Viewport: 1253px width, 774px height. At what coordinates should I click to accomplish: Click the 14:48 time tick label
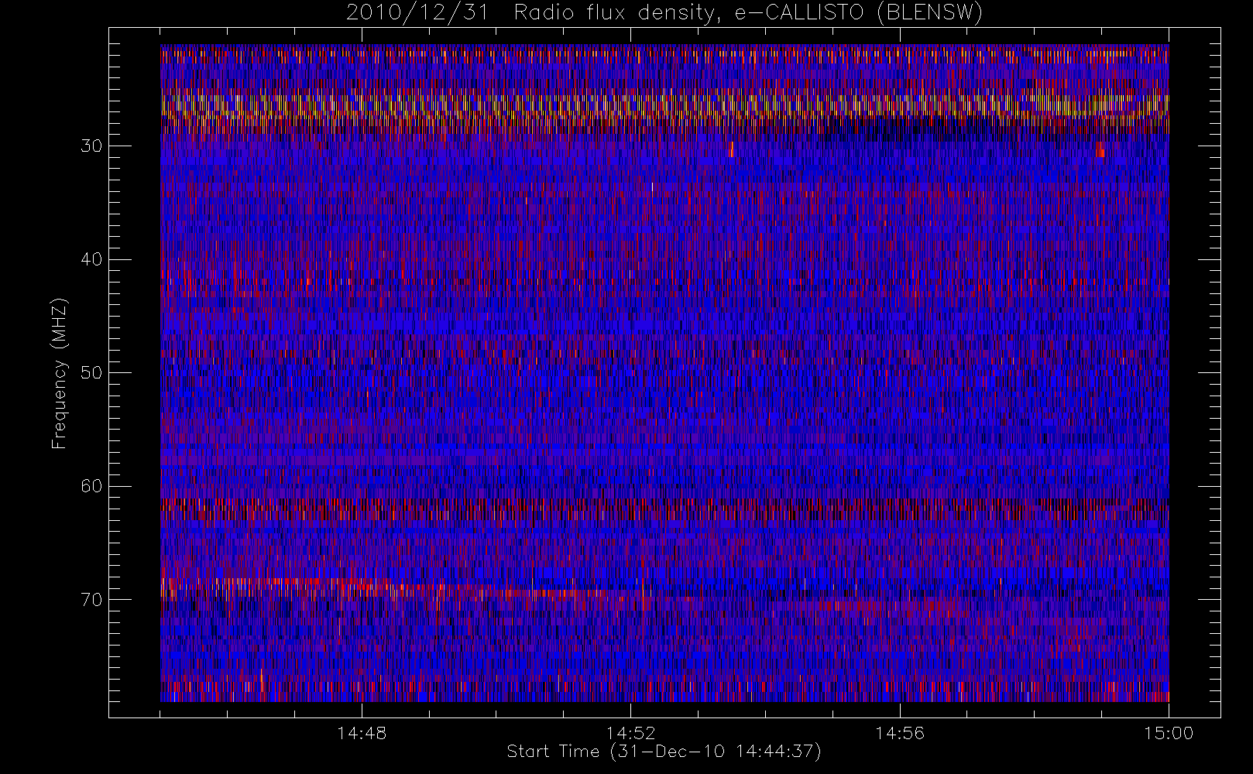point(362,733)
